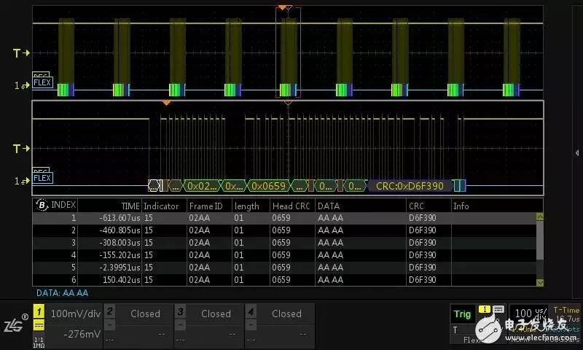Click the FLEX decode label in lower zoom window

tap(42, 178)
